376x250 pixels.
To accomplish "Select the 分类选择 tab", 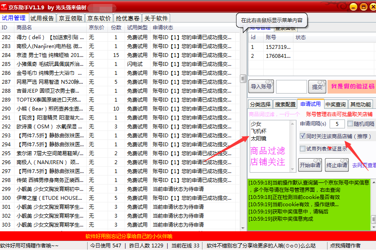I will (260, 104).
